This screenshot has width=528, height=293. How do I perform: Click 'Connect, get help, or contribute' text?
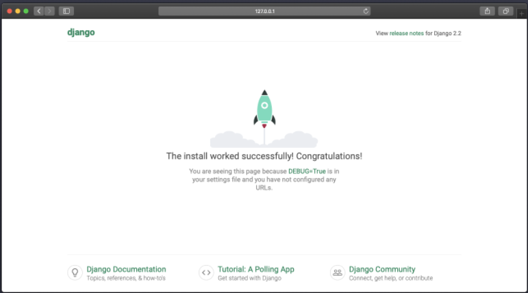coord(390,278)
